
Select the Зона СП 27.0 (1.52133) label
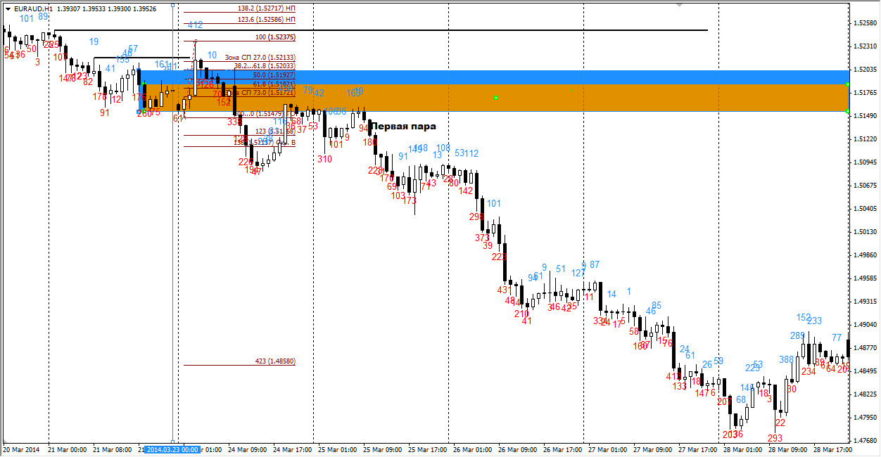coord(260,57)
